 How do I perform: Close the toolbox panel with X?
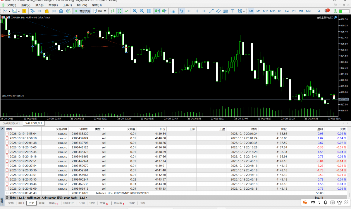click(x=2, y=129)
